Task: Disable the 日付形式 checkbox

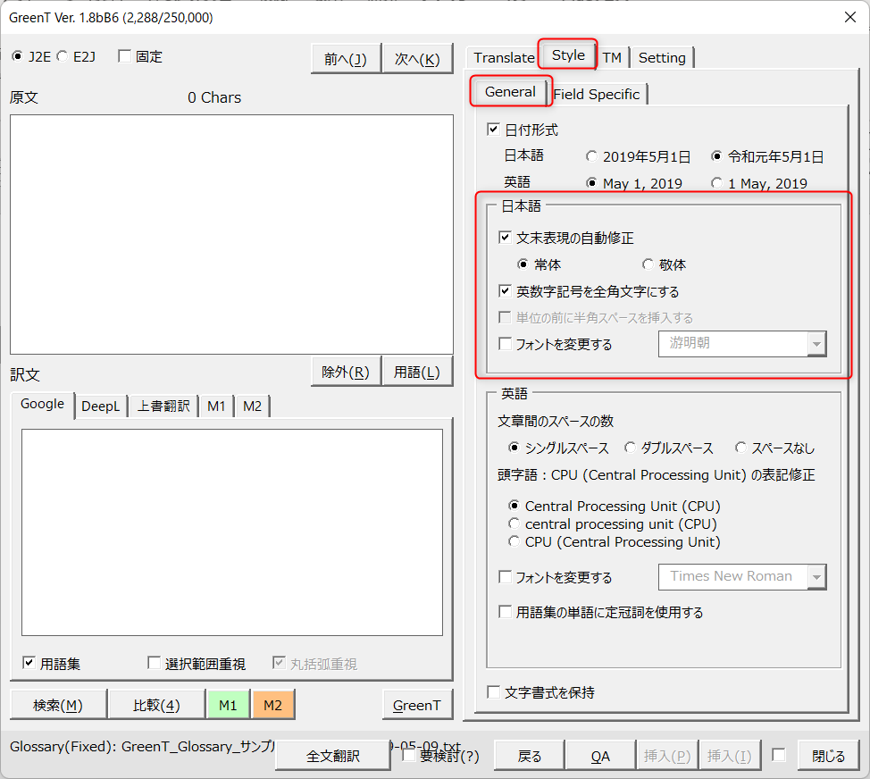Action: point(493,130)
